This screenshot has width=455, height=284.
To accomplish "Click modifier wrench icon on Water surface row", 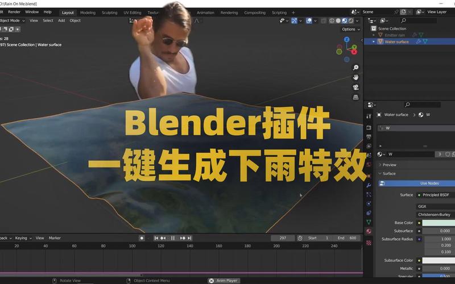I will (418, 41).
